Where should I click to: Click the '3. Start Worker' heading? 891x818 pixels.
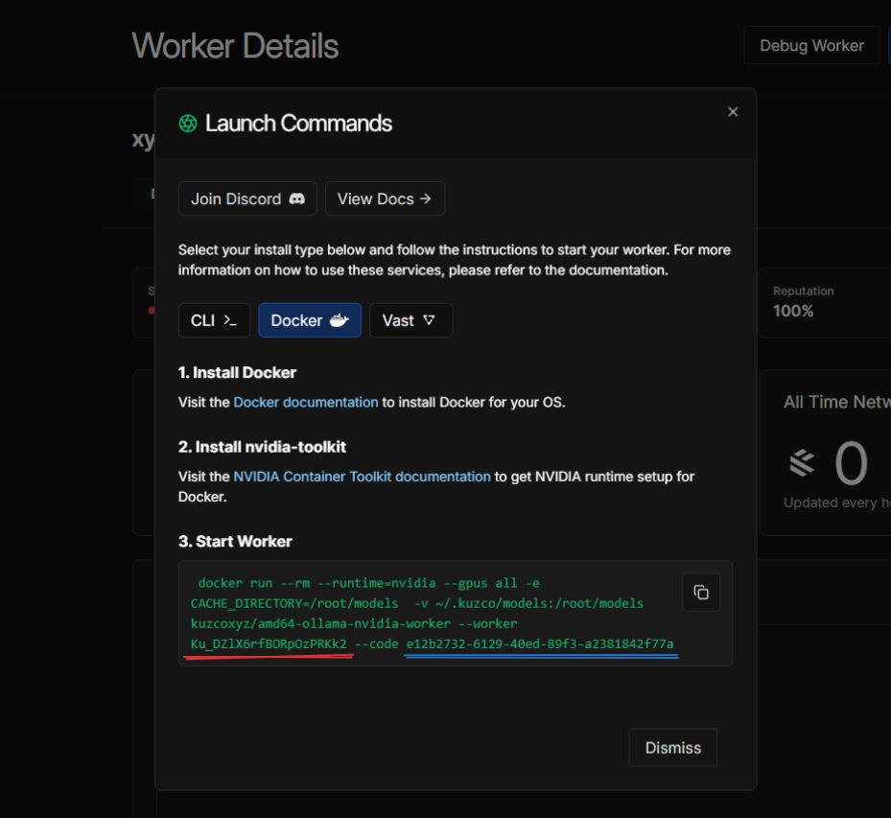point(235,542)
